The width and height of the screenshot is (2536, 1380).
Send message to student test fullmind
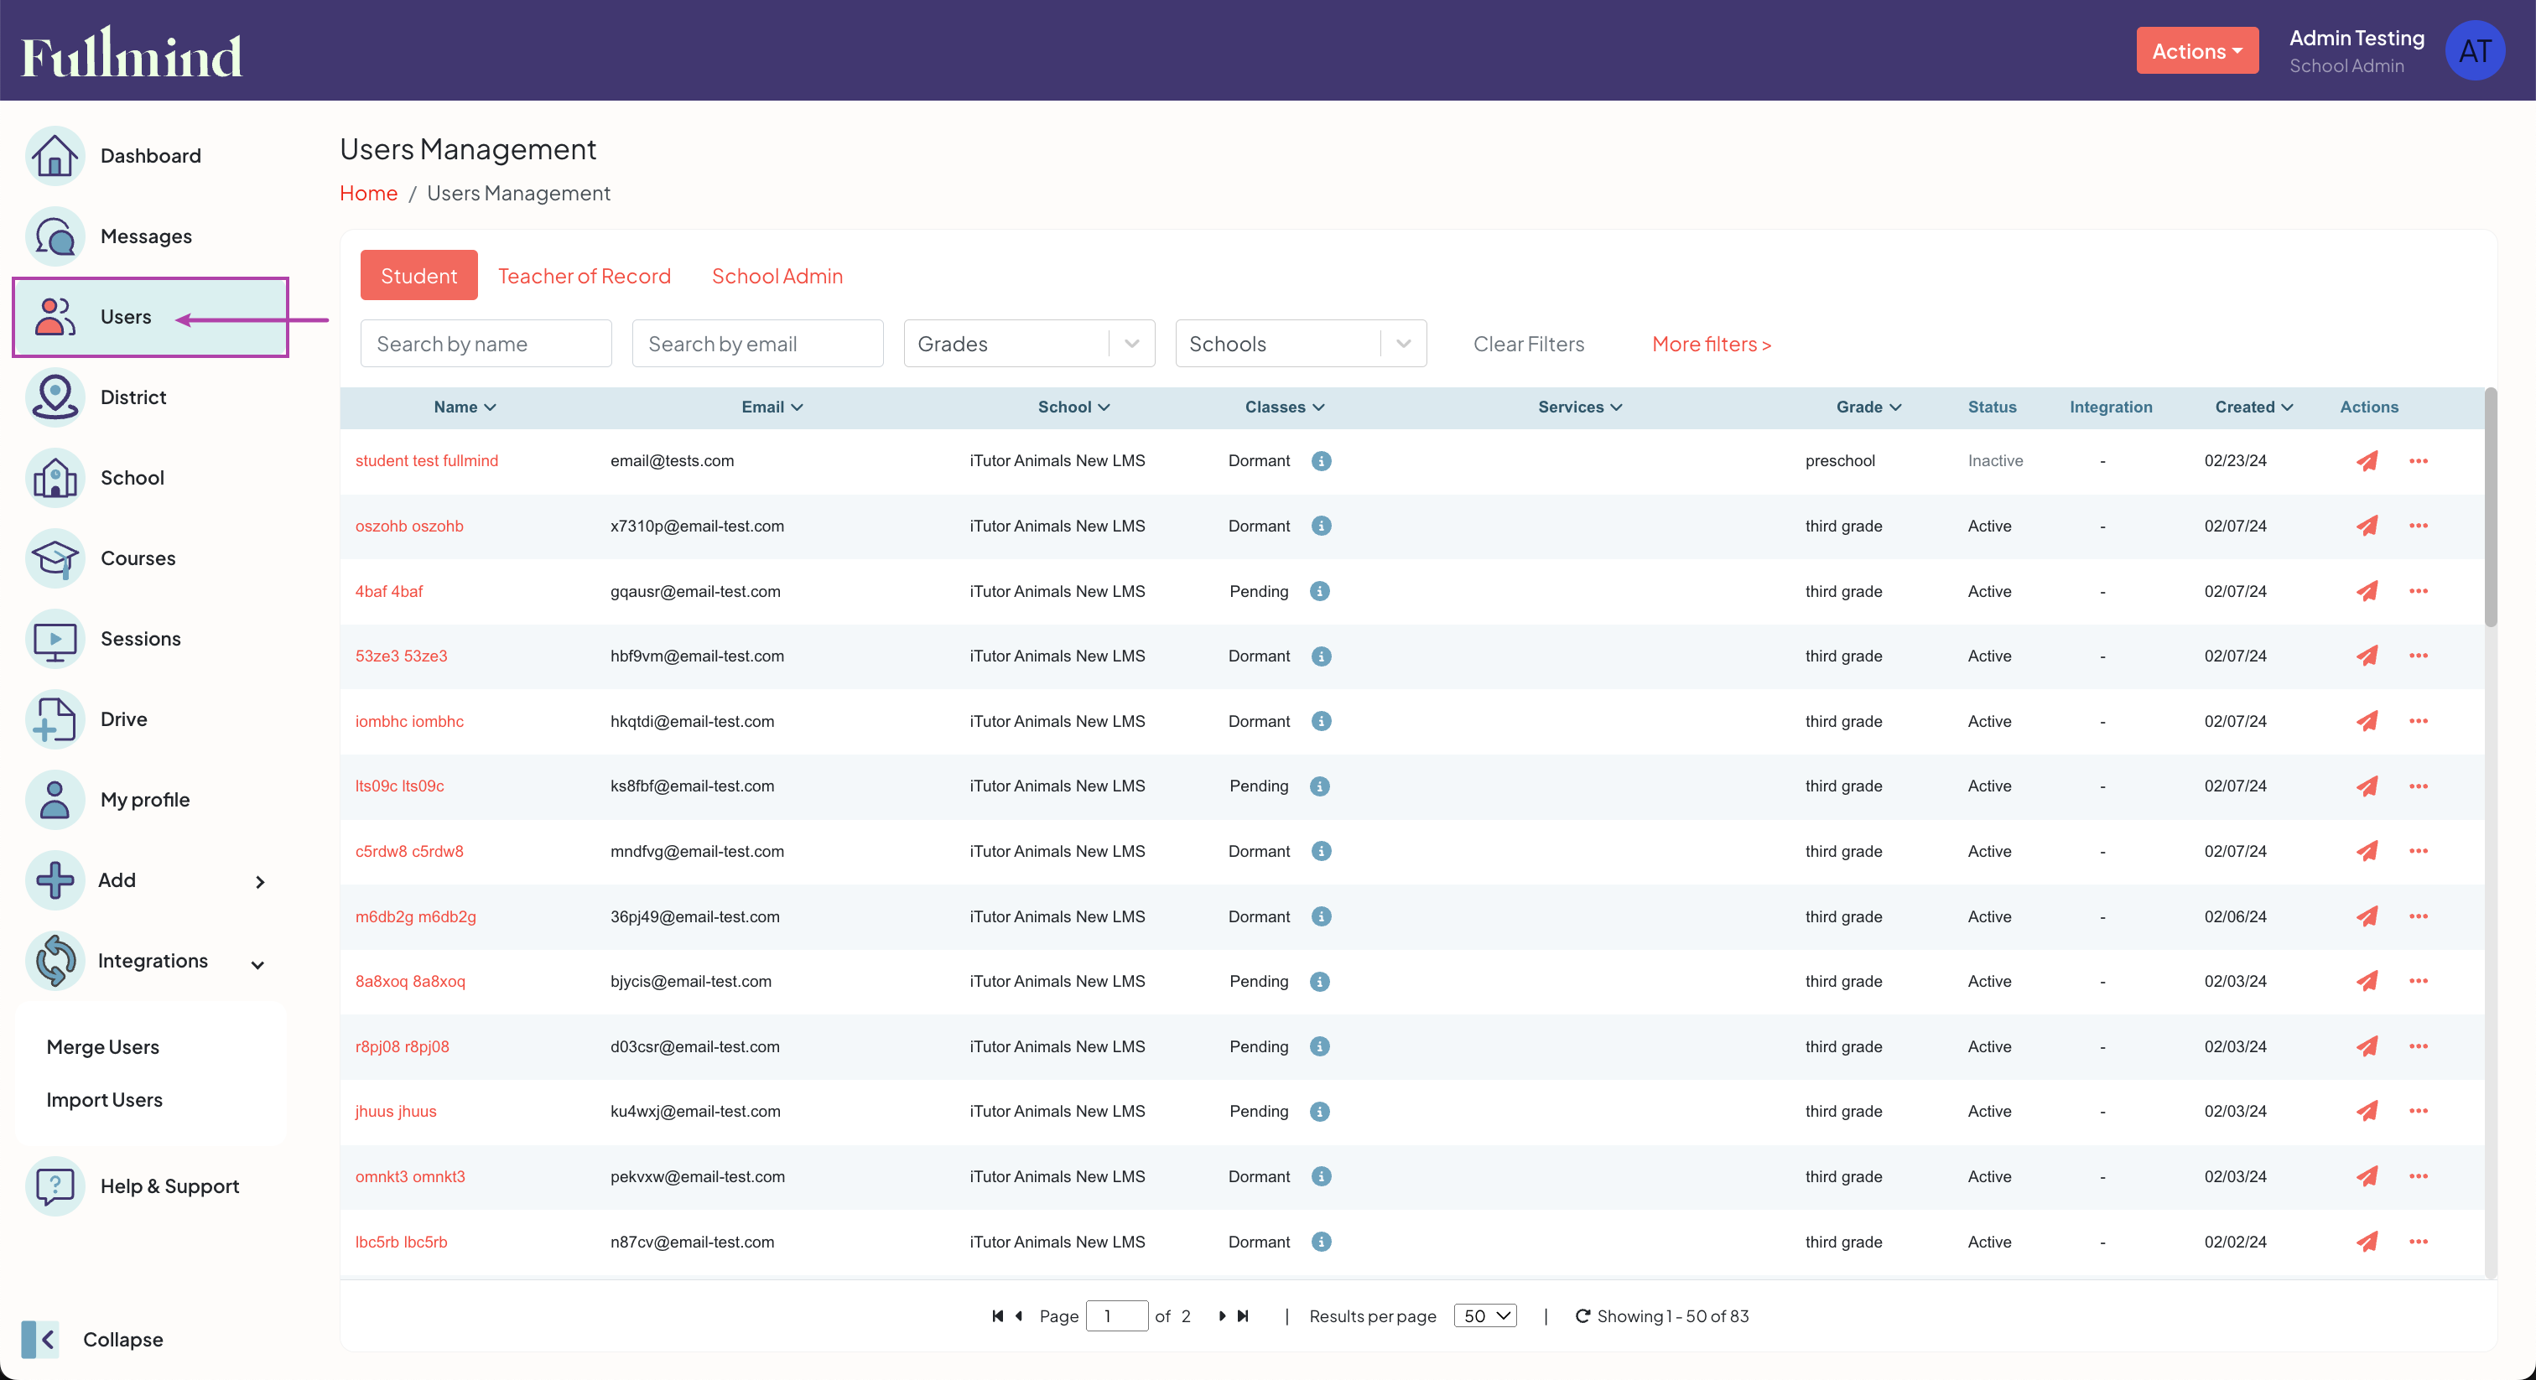click(2367, 460)
